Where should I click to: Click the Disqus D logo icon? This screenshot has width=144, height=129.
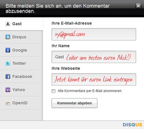(x=8, y=37)
